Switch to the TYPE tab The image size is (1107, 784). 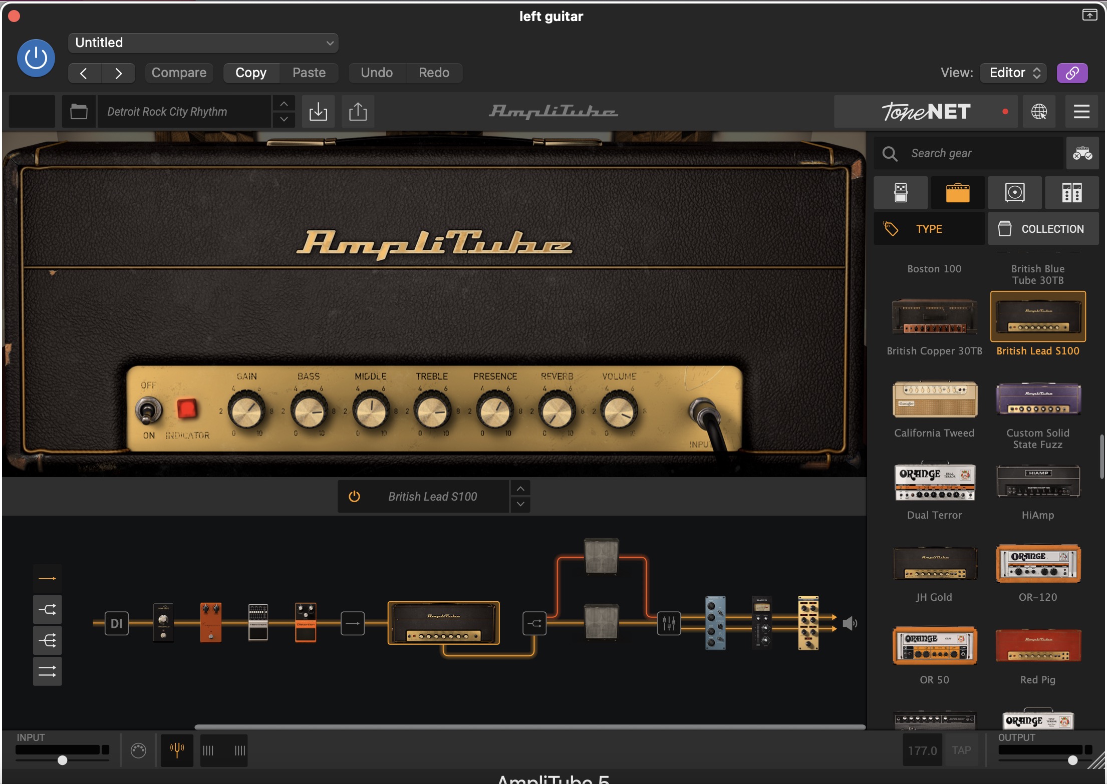click(929, 229)
